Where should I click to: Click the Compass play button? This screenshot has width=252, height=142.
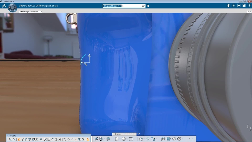coord(13,8)
